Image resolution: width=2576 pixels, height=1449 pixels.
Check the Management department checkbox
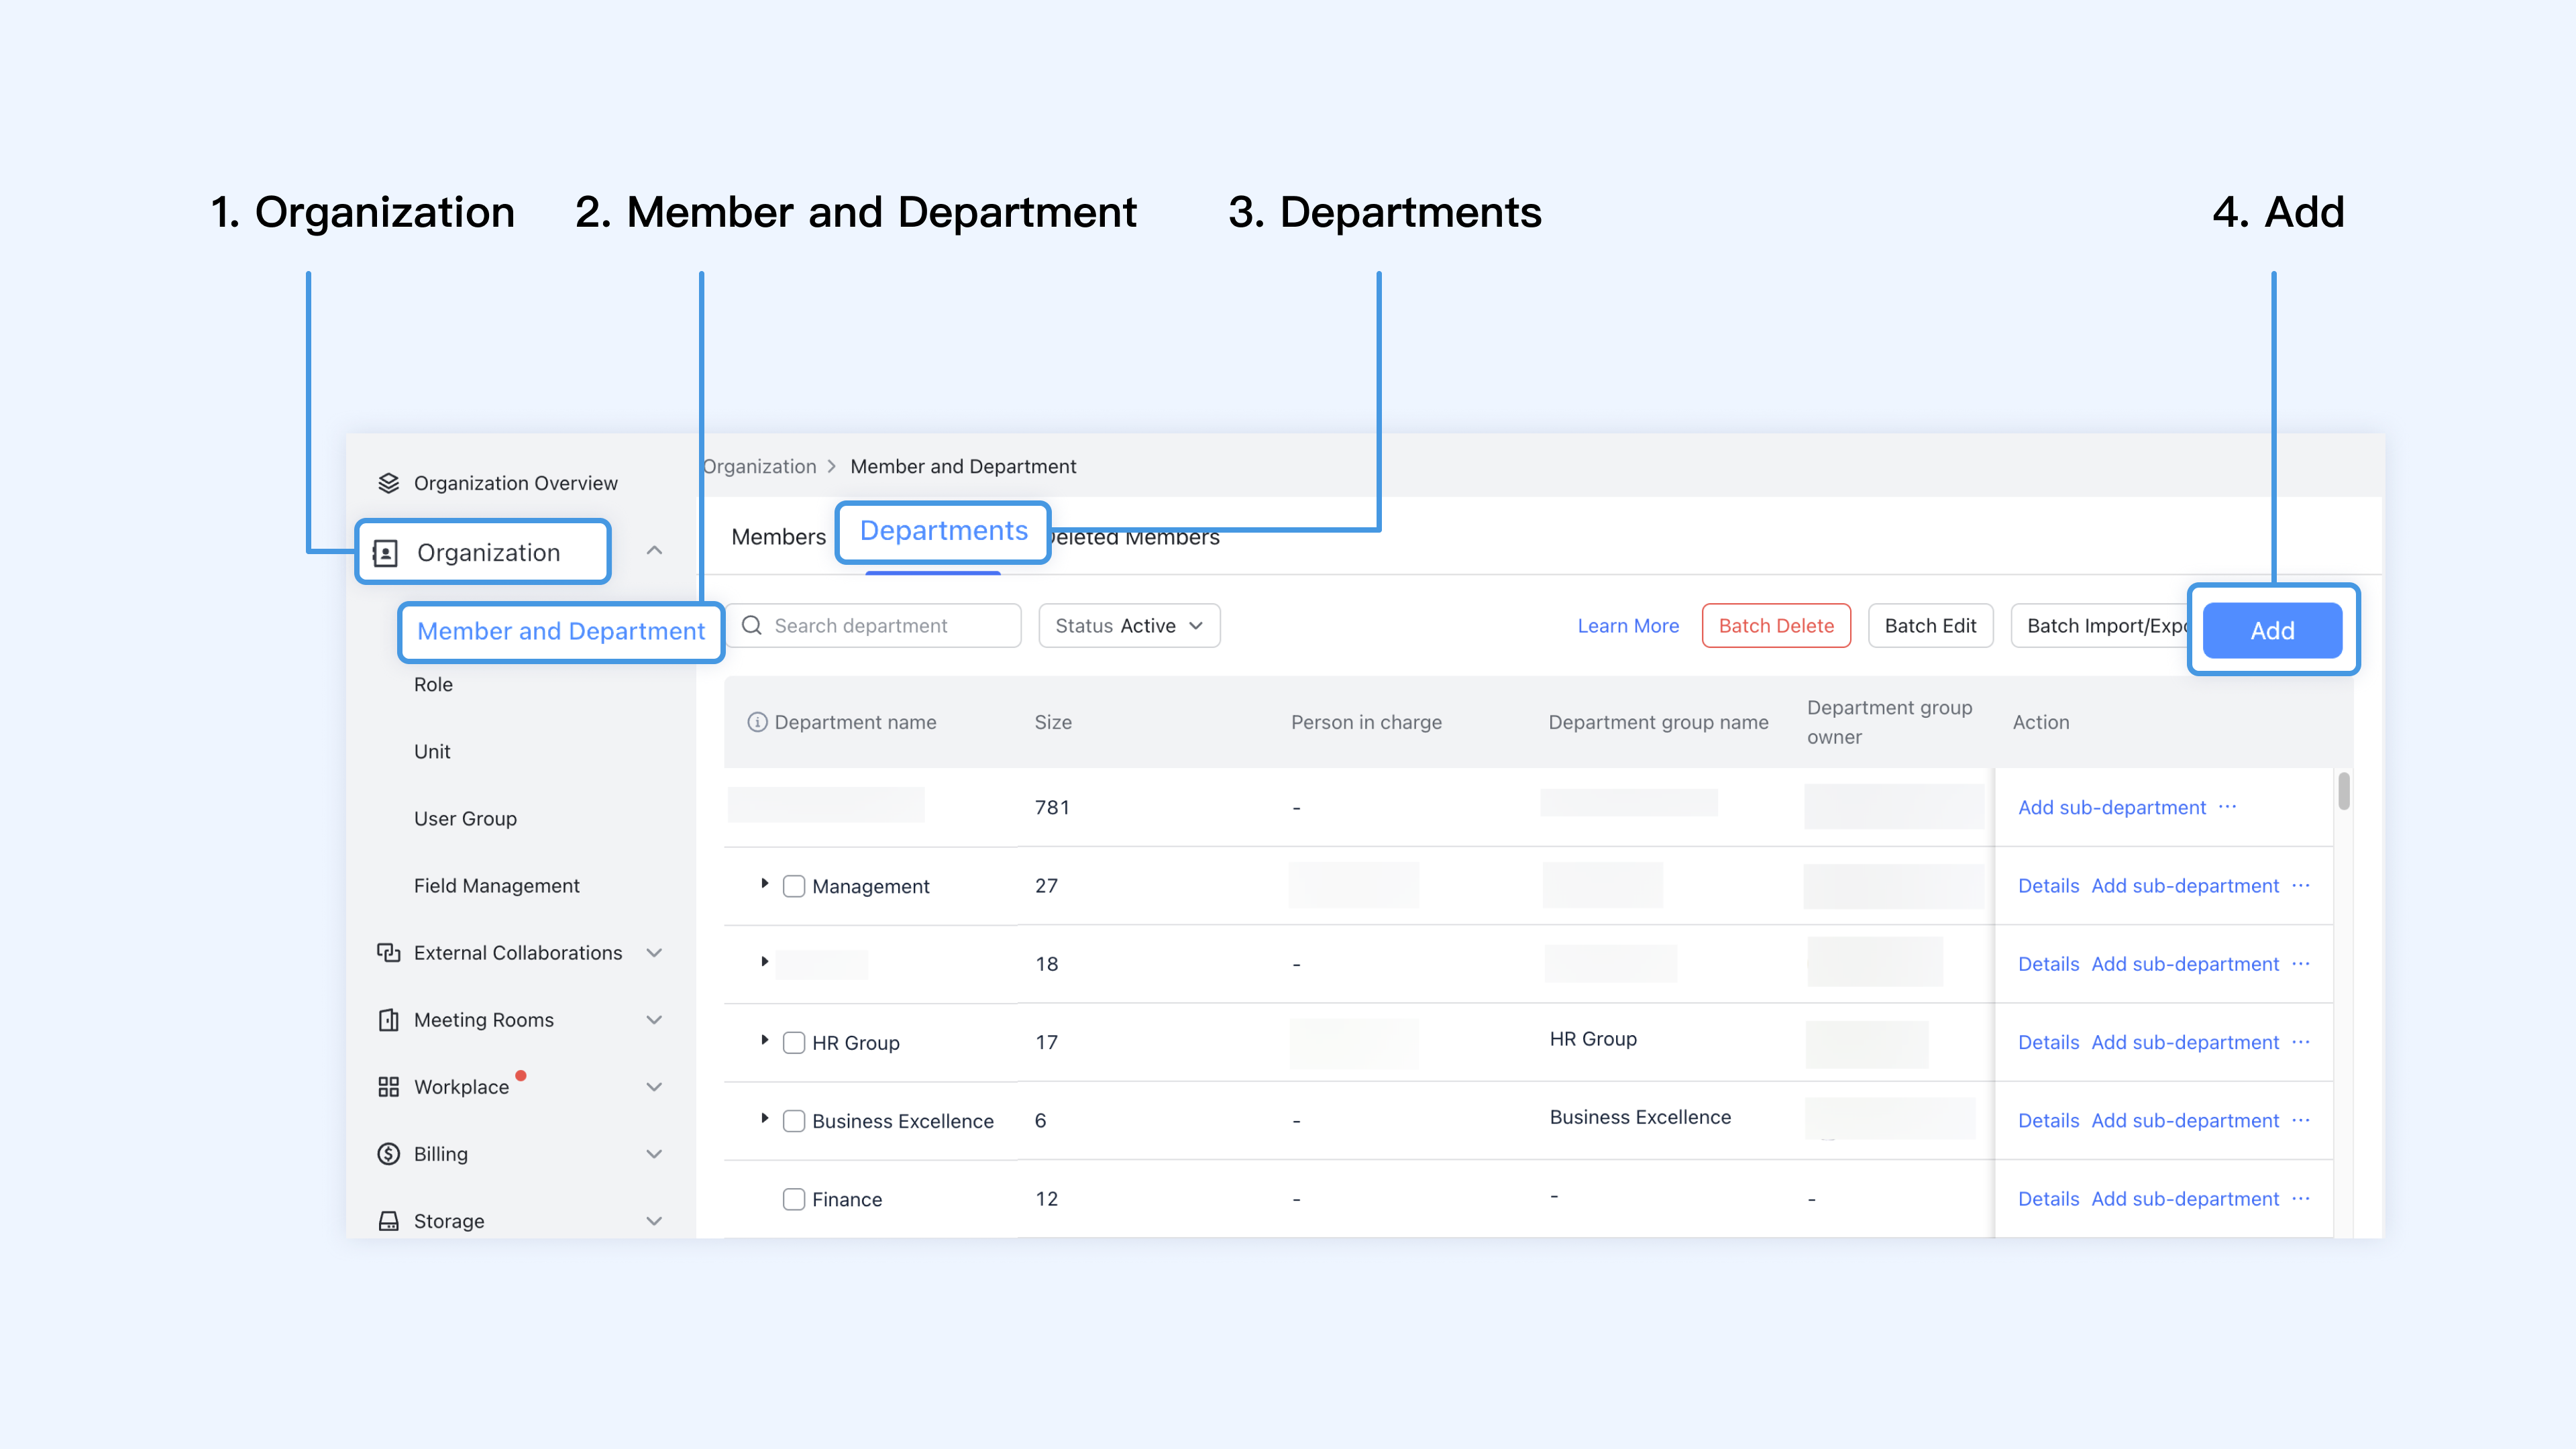point(794,886)
